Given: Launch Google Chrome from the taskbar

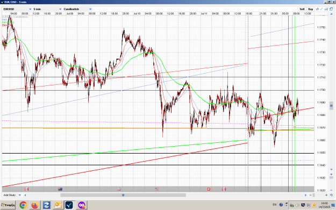Looking at the screenshot, I should (x=23, y=205).
